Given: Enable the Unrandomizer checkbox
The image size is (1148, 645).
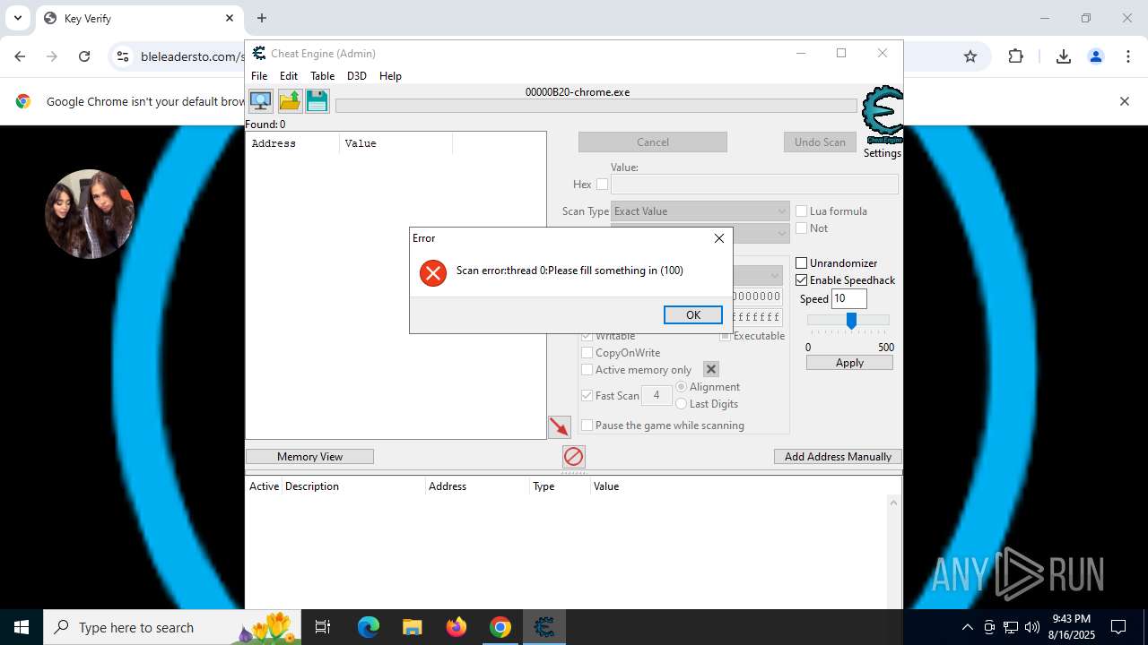Looking at the screenshot, I should pos(802,263).
